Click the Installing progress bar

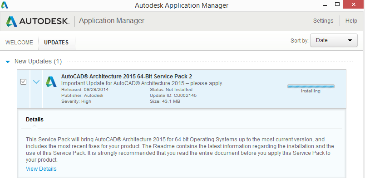click(x=311, y=87)
